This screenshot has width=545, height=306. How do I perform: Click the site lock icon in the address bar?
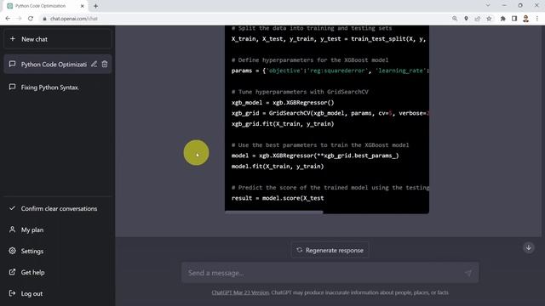(x=44, y=19)
